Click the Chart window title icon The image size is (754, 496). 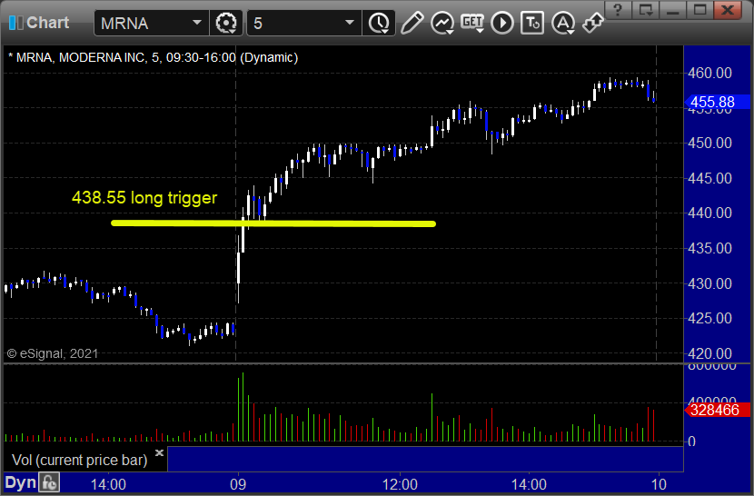(x=15, y=23)
